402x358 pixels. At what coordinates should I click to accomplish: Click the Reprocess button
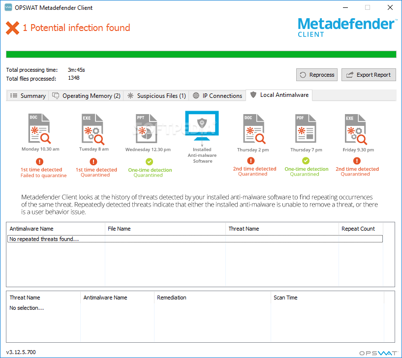[x=317, y=75]
